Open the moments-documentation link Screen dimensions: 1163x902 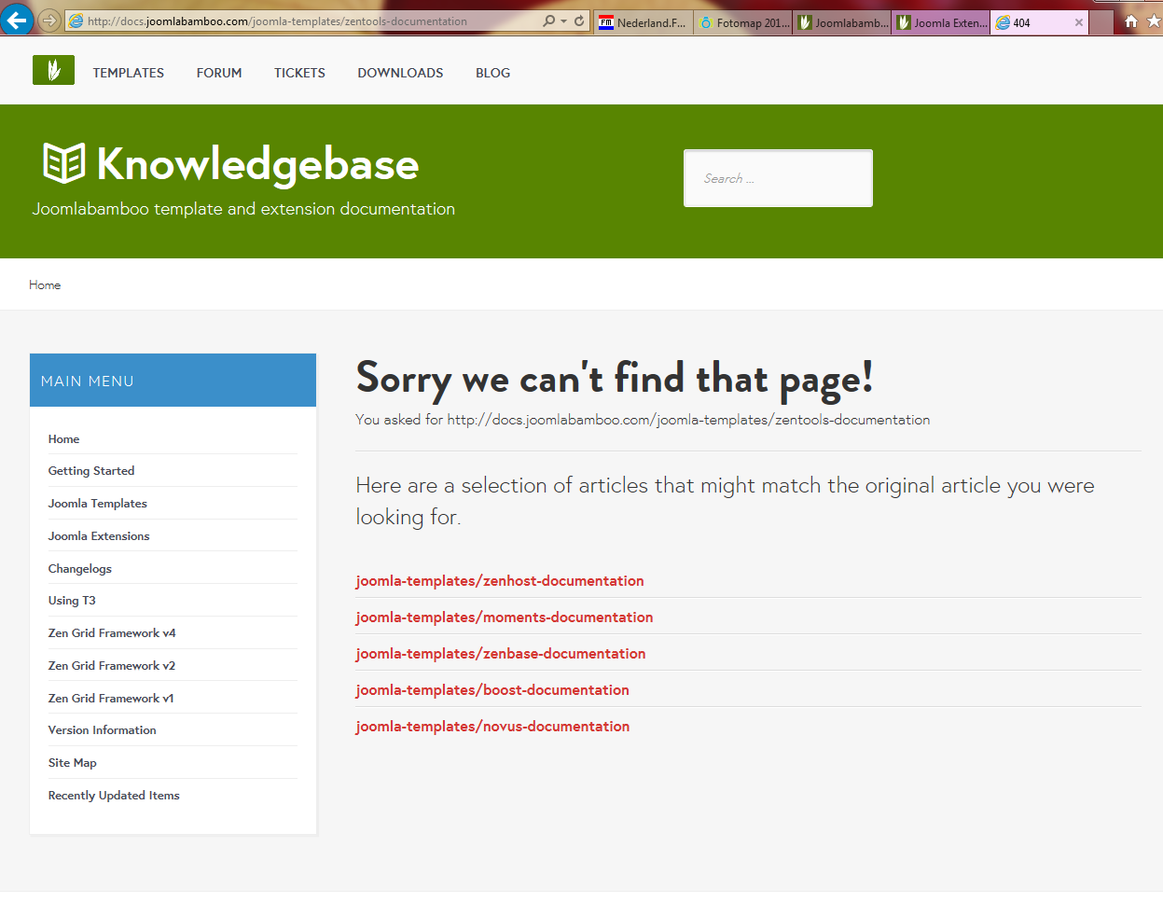[505, 618]
